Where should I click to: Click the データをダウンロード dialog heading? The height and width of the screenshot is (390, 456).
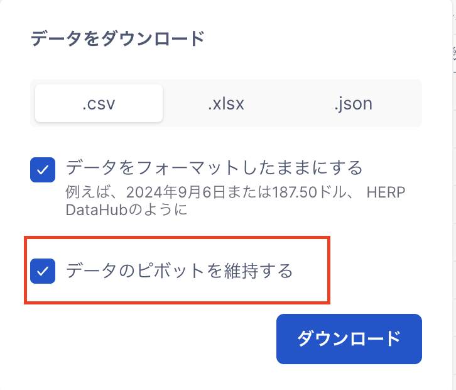coord(118,39)
